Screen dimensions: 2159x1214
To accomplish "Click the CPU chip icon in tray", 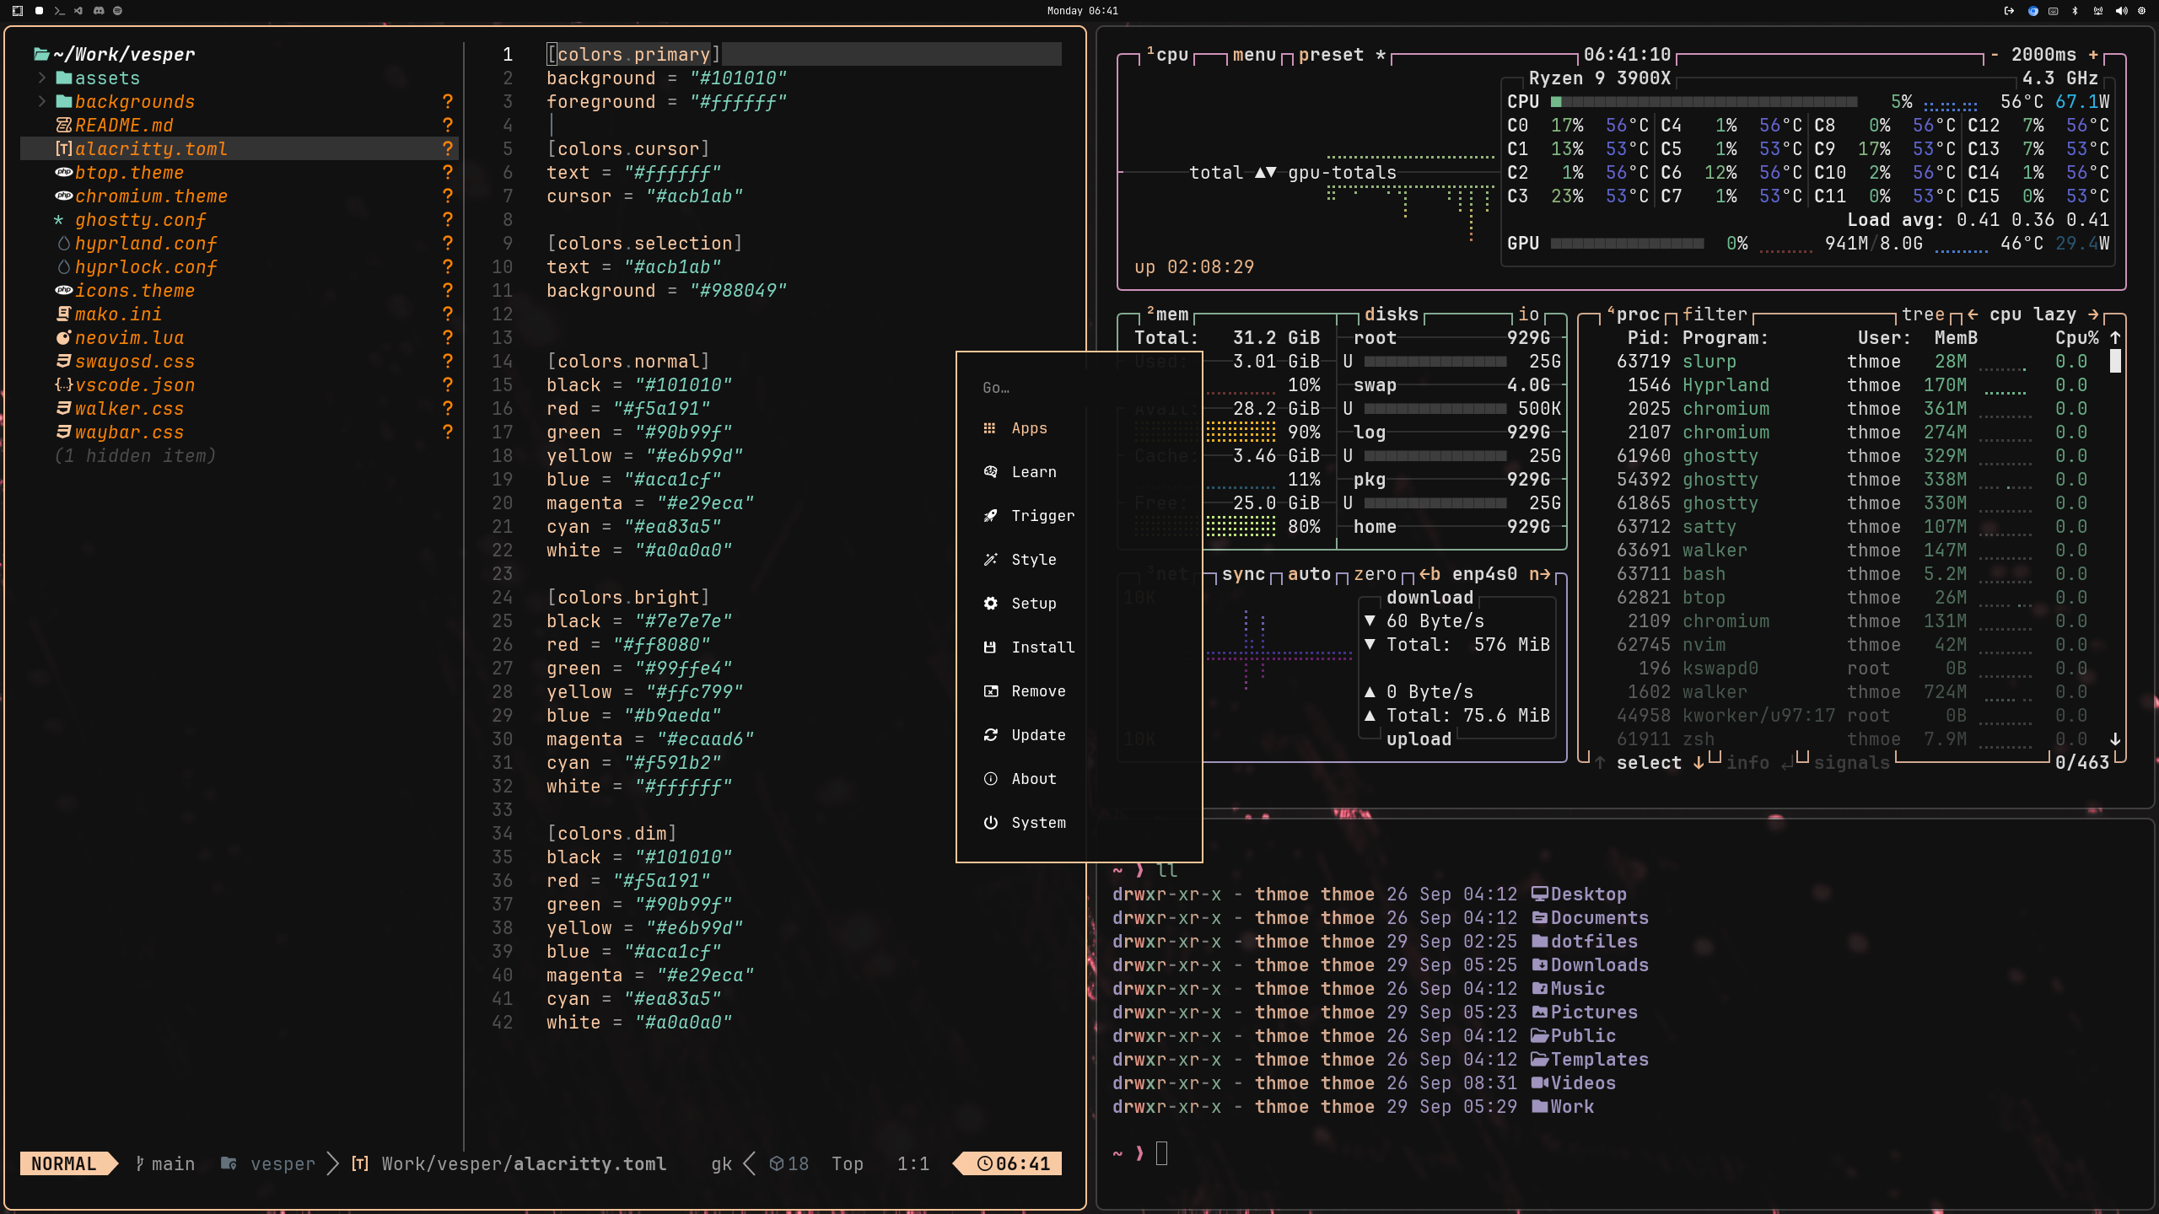I will point(2141,11).
